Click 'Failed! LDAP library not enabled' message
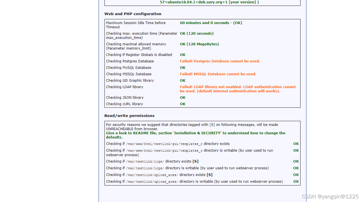 point(238,89)
